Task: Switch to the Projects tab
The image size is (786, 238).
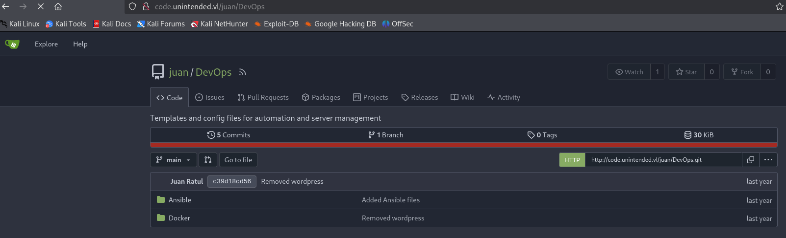Action: click(371, 97)
